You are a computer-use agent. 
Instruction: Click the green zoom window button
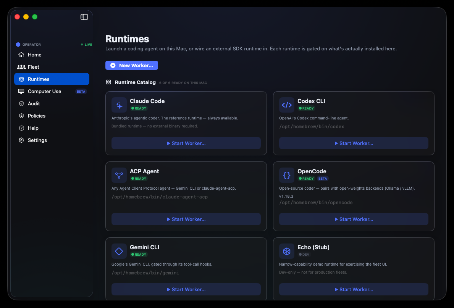coord(35,17)
